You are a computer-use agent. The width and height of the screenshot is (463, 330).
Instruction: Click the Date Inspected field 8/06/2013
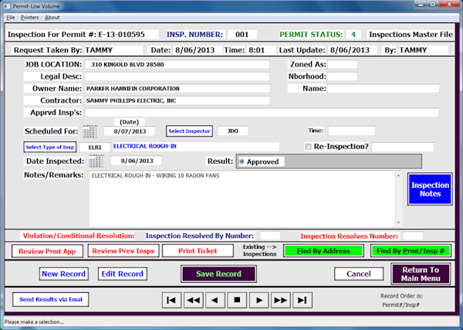click(137, 161)
